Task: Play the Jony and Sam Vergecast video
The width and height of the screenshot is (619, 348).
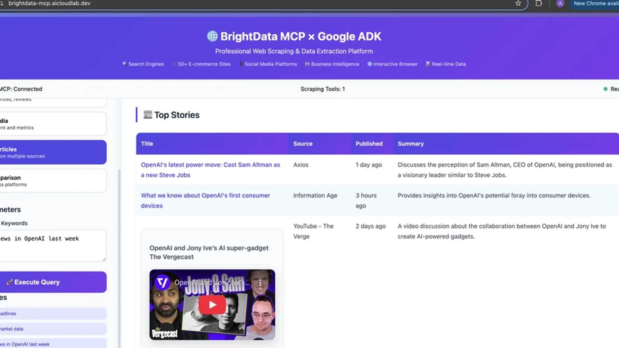Action: [212, 304]
